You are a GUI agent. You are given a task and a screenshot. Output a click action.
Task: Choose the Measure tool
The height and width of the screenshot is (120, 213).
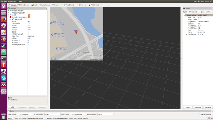55,5
